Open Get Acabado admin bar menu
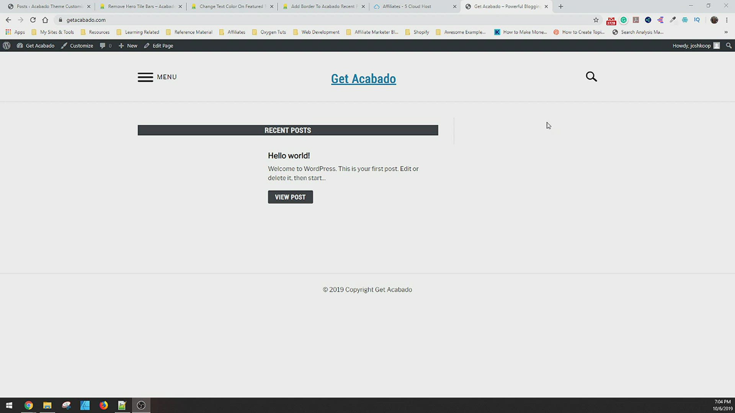 point(36,46)
